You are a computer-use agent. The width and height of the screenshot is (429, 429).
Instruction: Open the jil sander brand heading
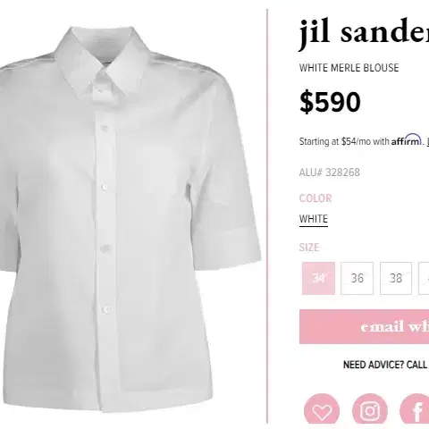[x=364, y=31]
